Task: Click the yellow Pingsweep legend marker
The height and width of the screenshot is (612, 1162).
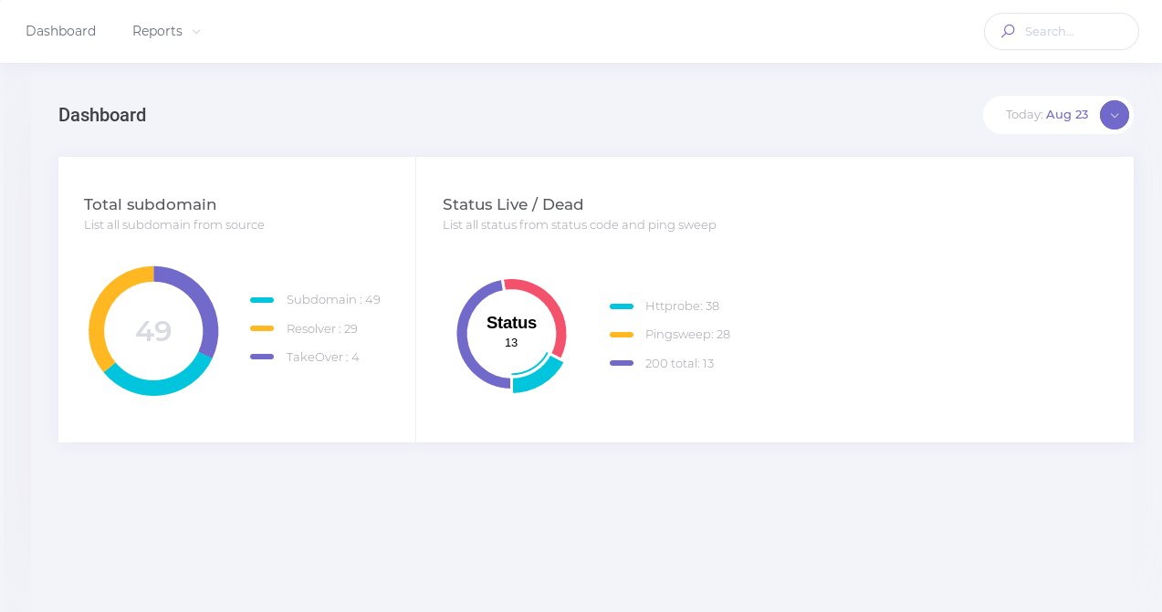Action: (622, 335)
